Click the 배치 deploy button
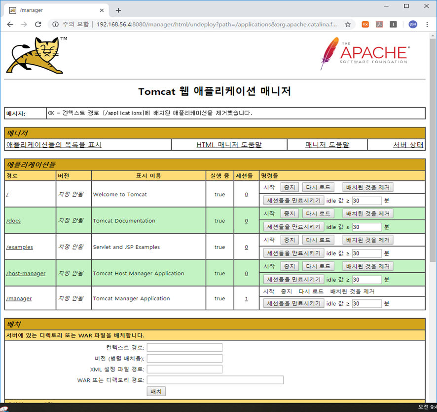The image size is (437, 412). [x=156, y=391]
